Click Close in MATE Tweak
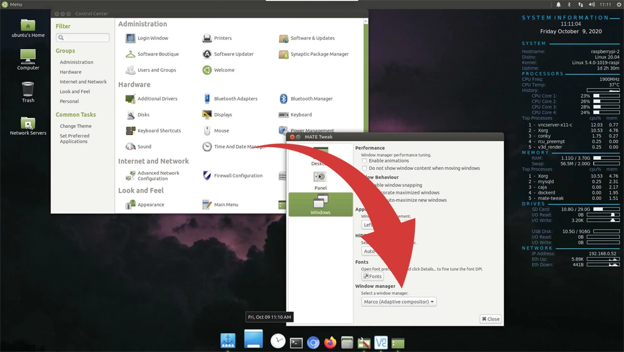Viewport: 624px width, 352px height. pos(490,319)
